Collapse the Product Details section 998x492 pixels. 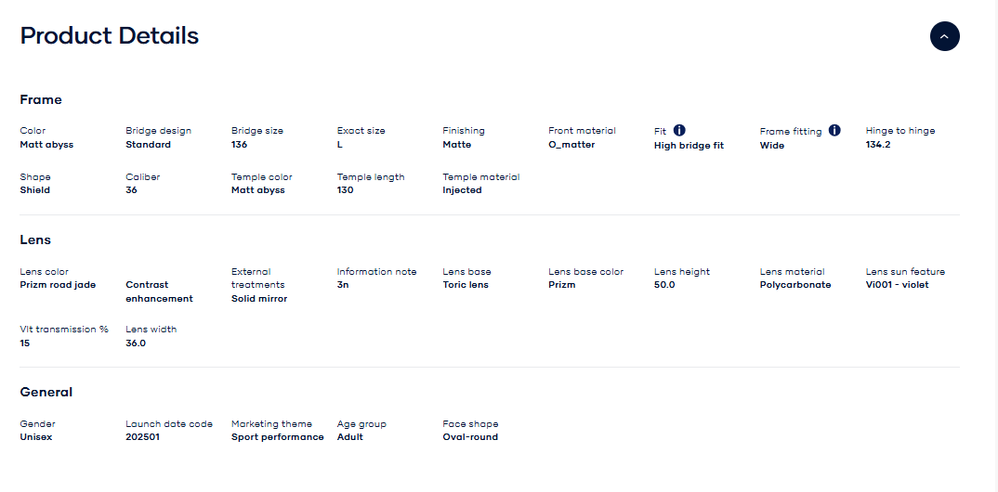pyautogui.click(x=944, y=36)
